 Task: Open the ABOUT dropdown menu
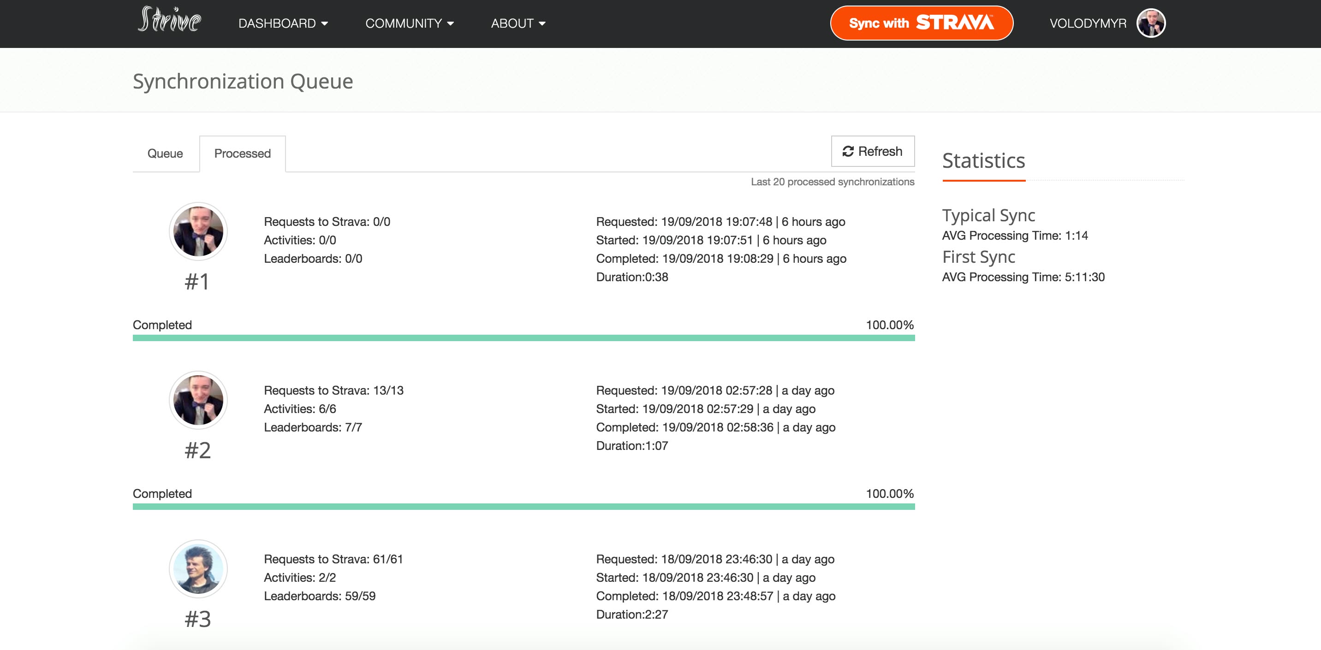click(x=518, y=23)
